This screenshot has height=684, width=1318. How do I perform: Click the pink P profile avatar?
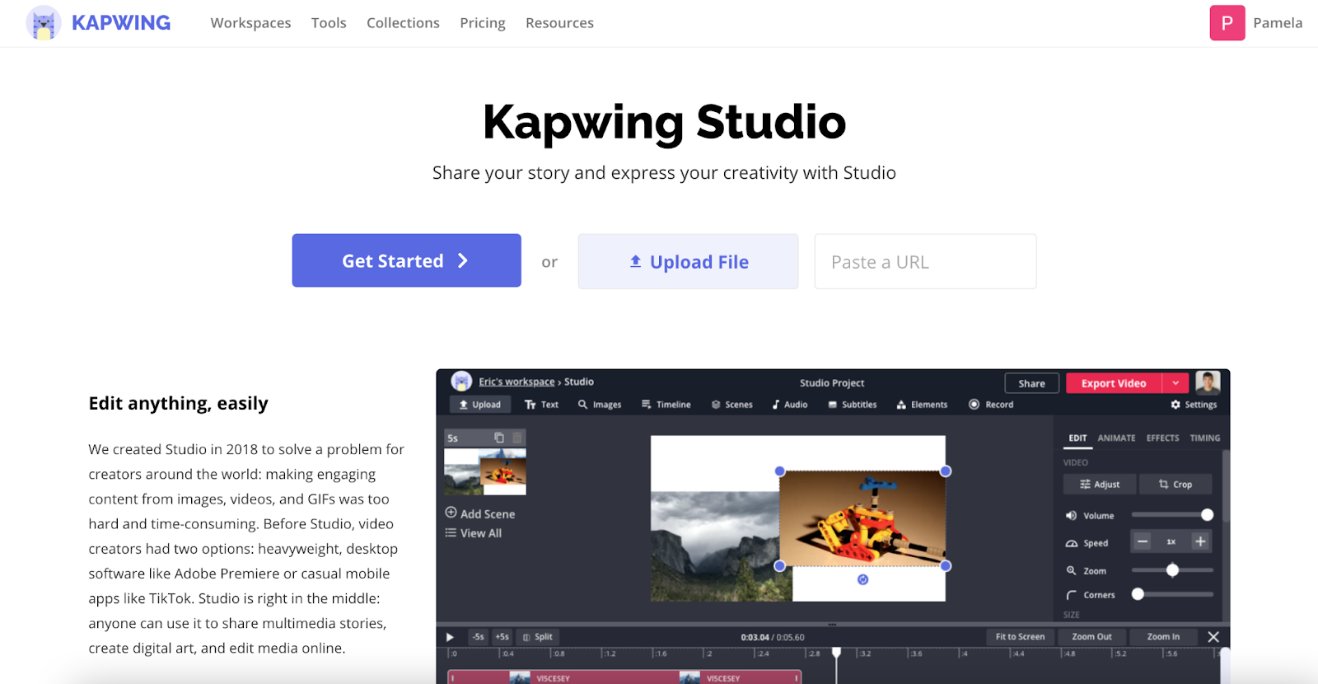coord(1227,23)
